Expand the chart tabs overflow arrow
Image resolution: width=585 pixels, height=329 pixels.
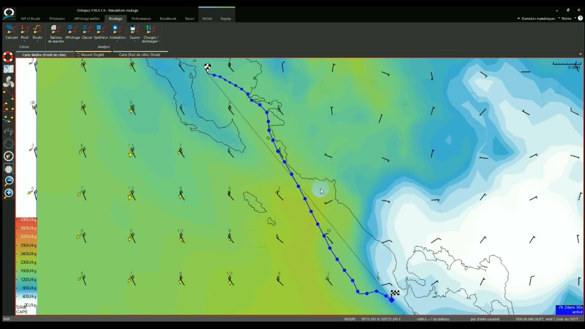pyautogui.click(x=580, y=54)
